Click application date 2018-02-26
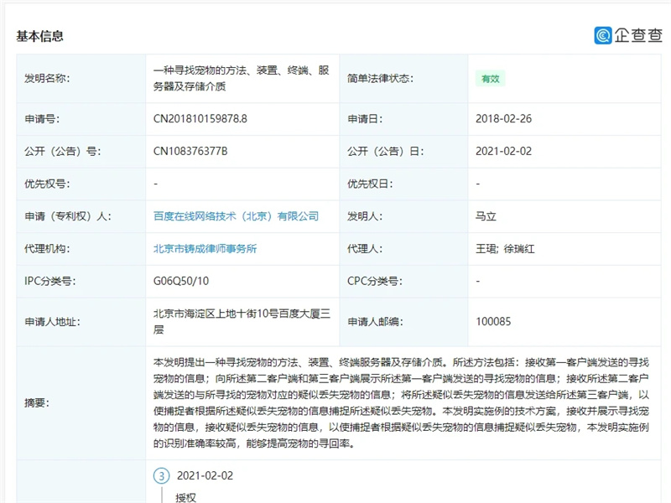Image resolution: width=671 pixels, height=503 pixels. click(x=504, y=118)
